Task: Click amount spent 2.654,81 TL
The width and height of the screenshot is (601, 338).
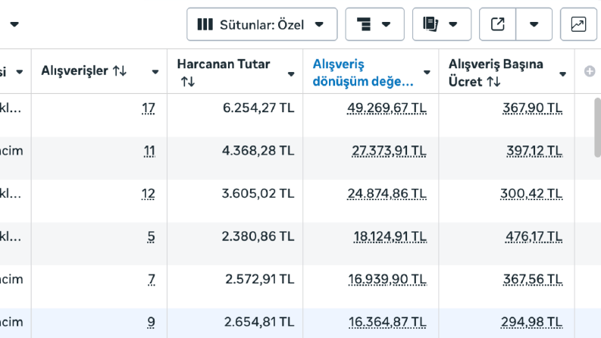Action: (x=259, y=322)
